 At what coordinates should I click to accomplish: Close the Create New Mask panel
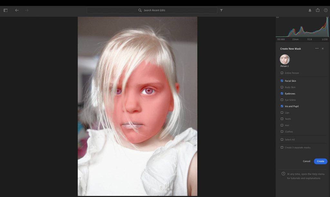(323, 49)
